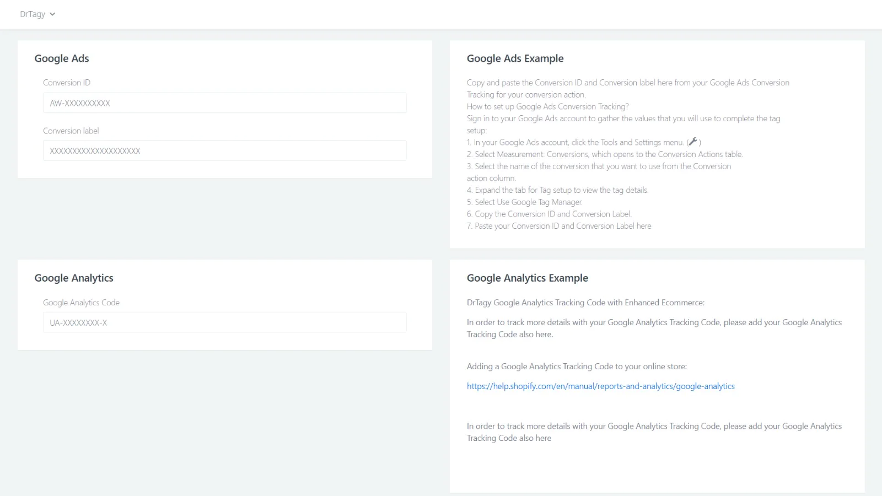Click the Google Ads heading
Image resolution: width=882 pixels, height=496 pixels.
62,58
